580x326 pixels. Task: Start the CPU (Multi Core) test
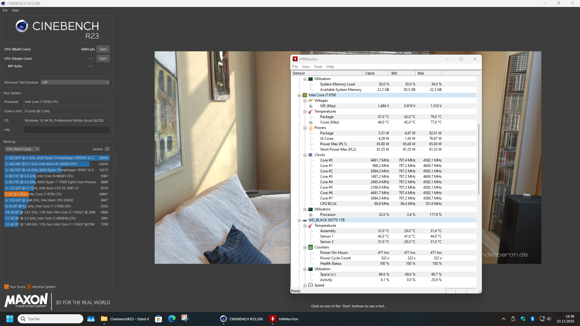coord(103,49)
